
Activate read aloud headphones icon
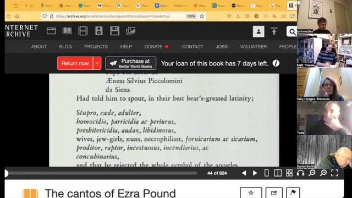(x=300, y=173)
